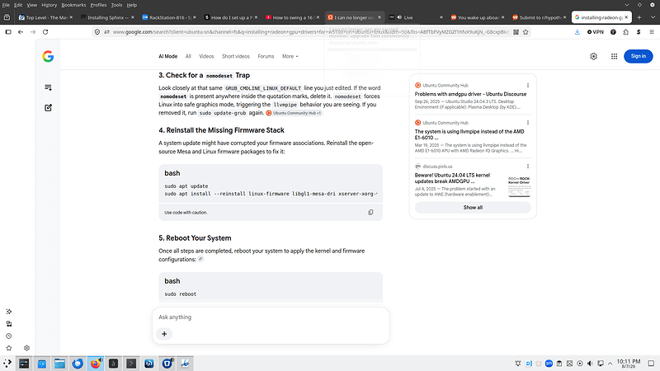Toggle the browser sidebar icon
The height and width of the screenshot is (371, 660).
point(8,32)
